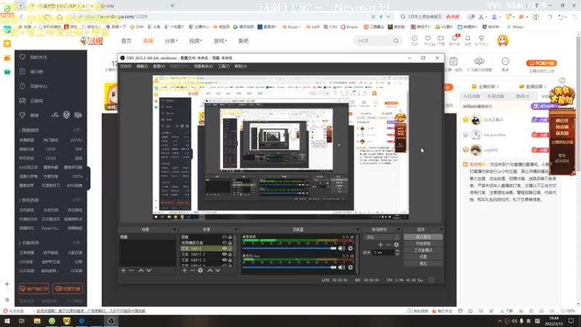Open OBS Settings (设置) button
Image resolution: width=581 pixels, height=327 pixels.
[x=423, y=257]
